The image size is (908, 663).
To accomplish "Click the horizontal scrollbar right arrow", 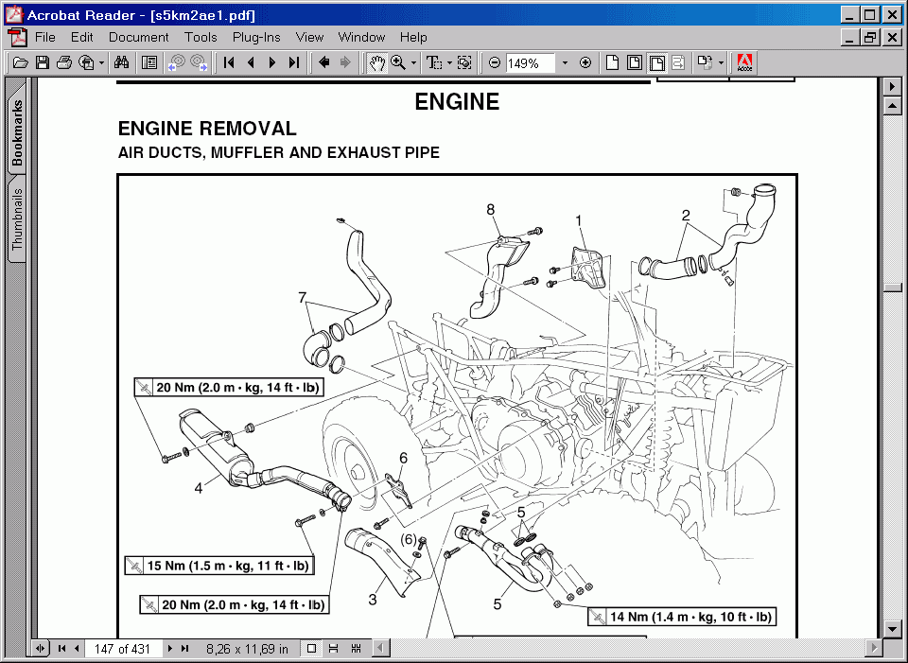I will [x=874, y=648].
